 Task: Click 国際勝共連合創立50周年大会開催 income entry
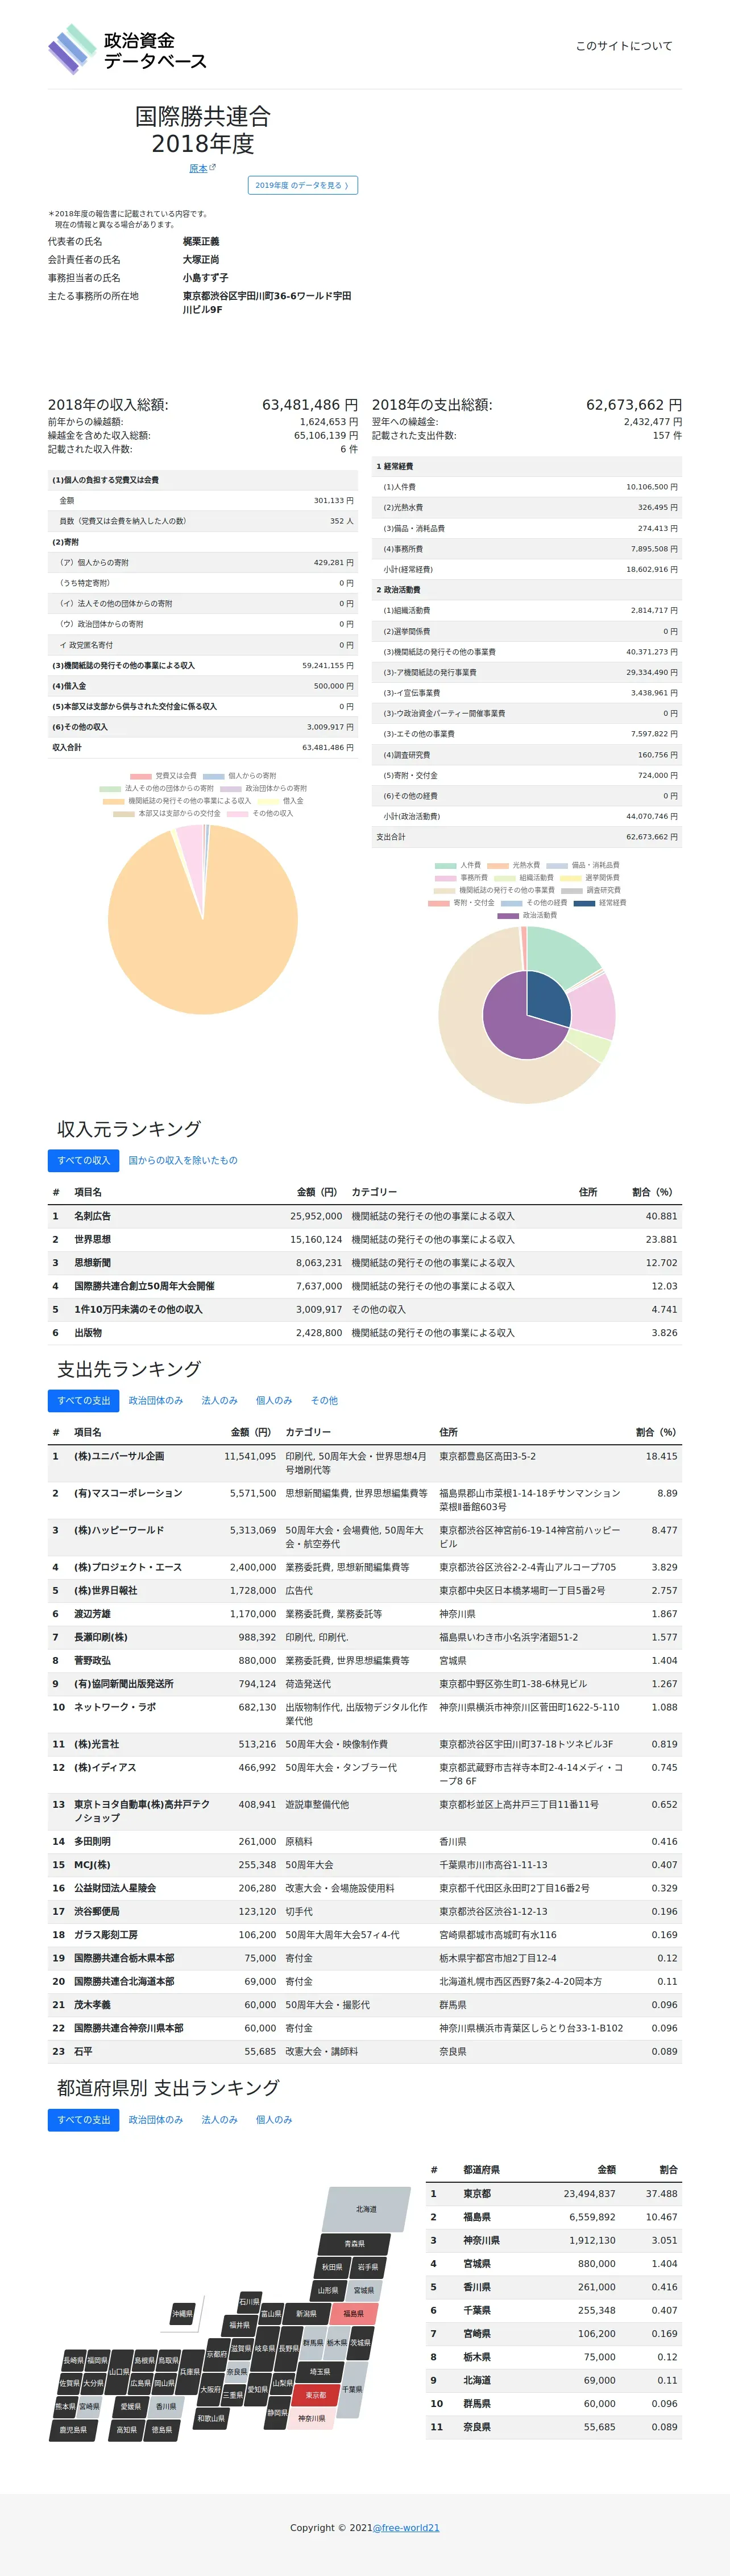click(x=144, y=1286)
